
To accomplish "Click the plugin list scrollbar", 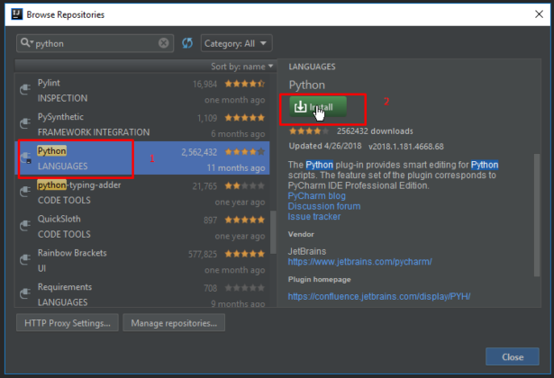I will [x=273, y=232].
